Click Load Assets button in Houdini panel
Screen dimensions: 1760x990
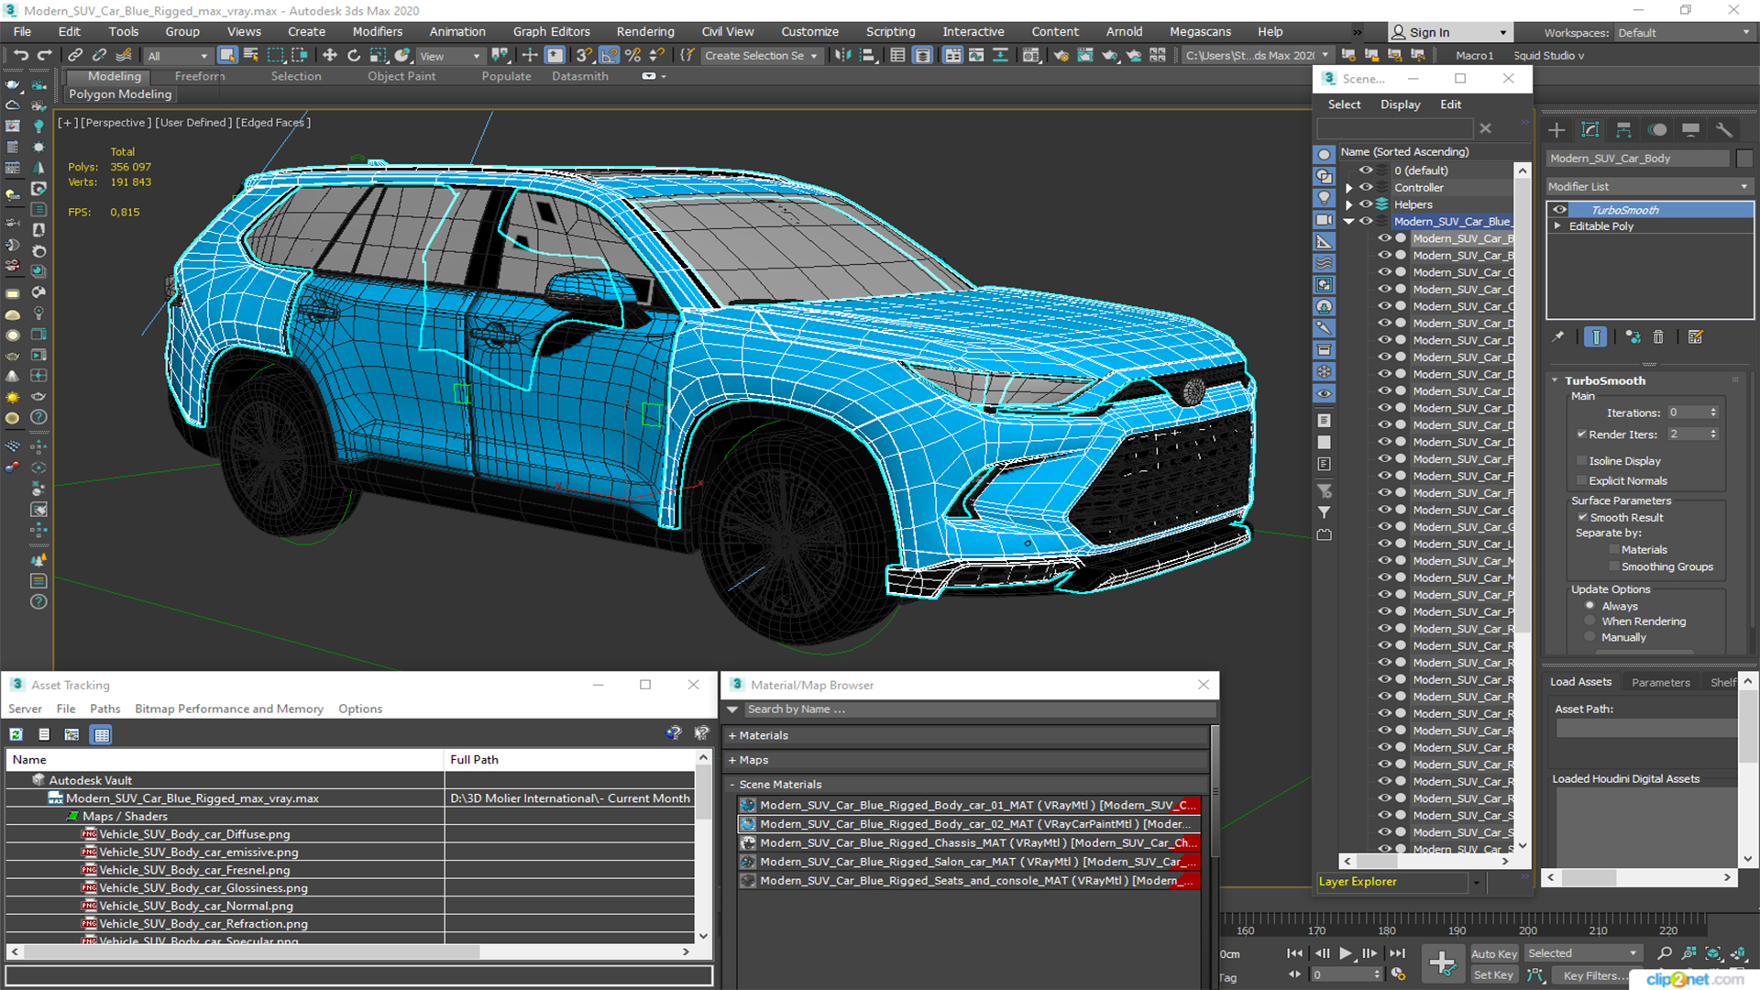[x=1580, y=682]
